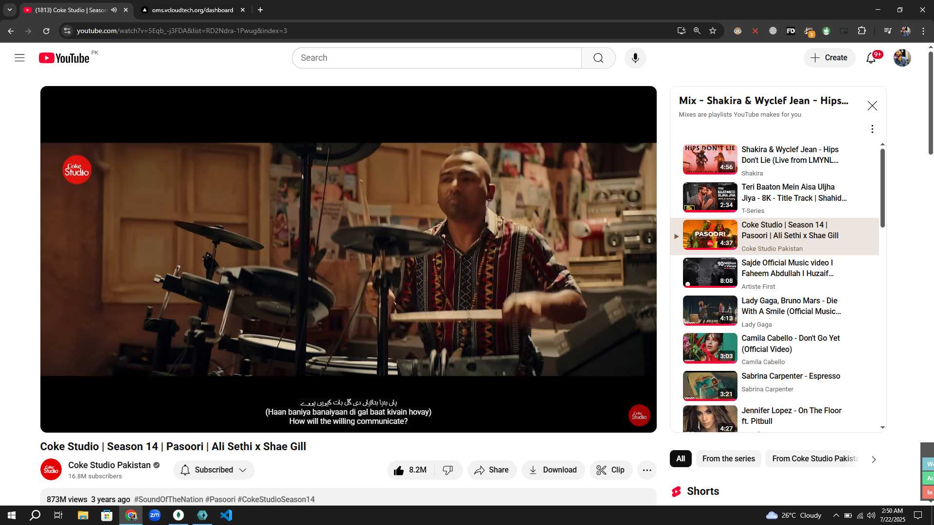This screenshot has height=525, width=934.
Task: Open the Extensions puzzle icon
Action: pos(862,31)
